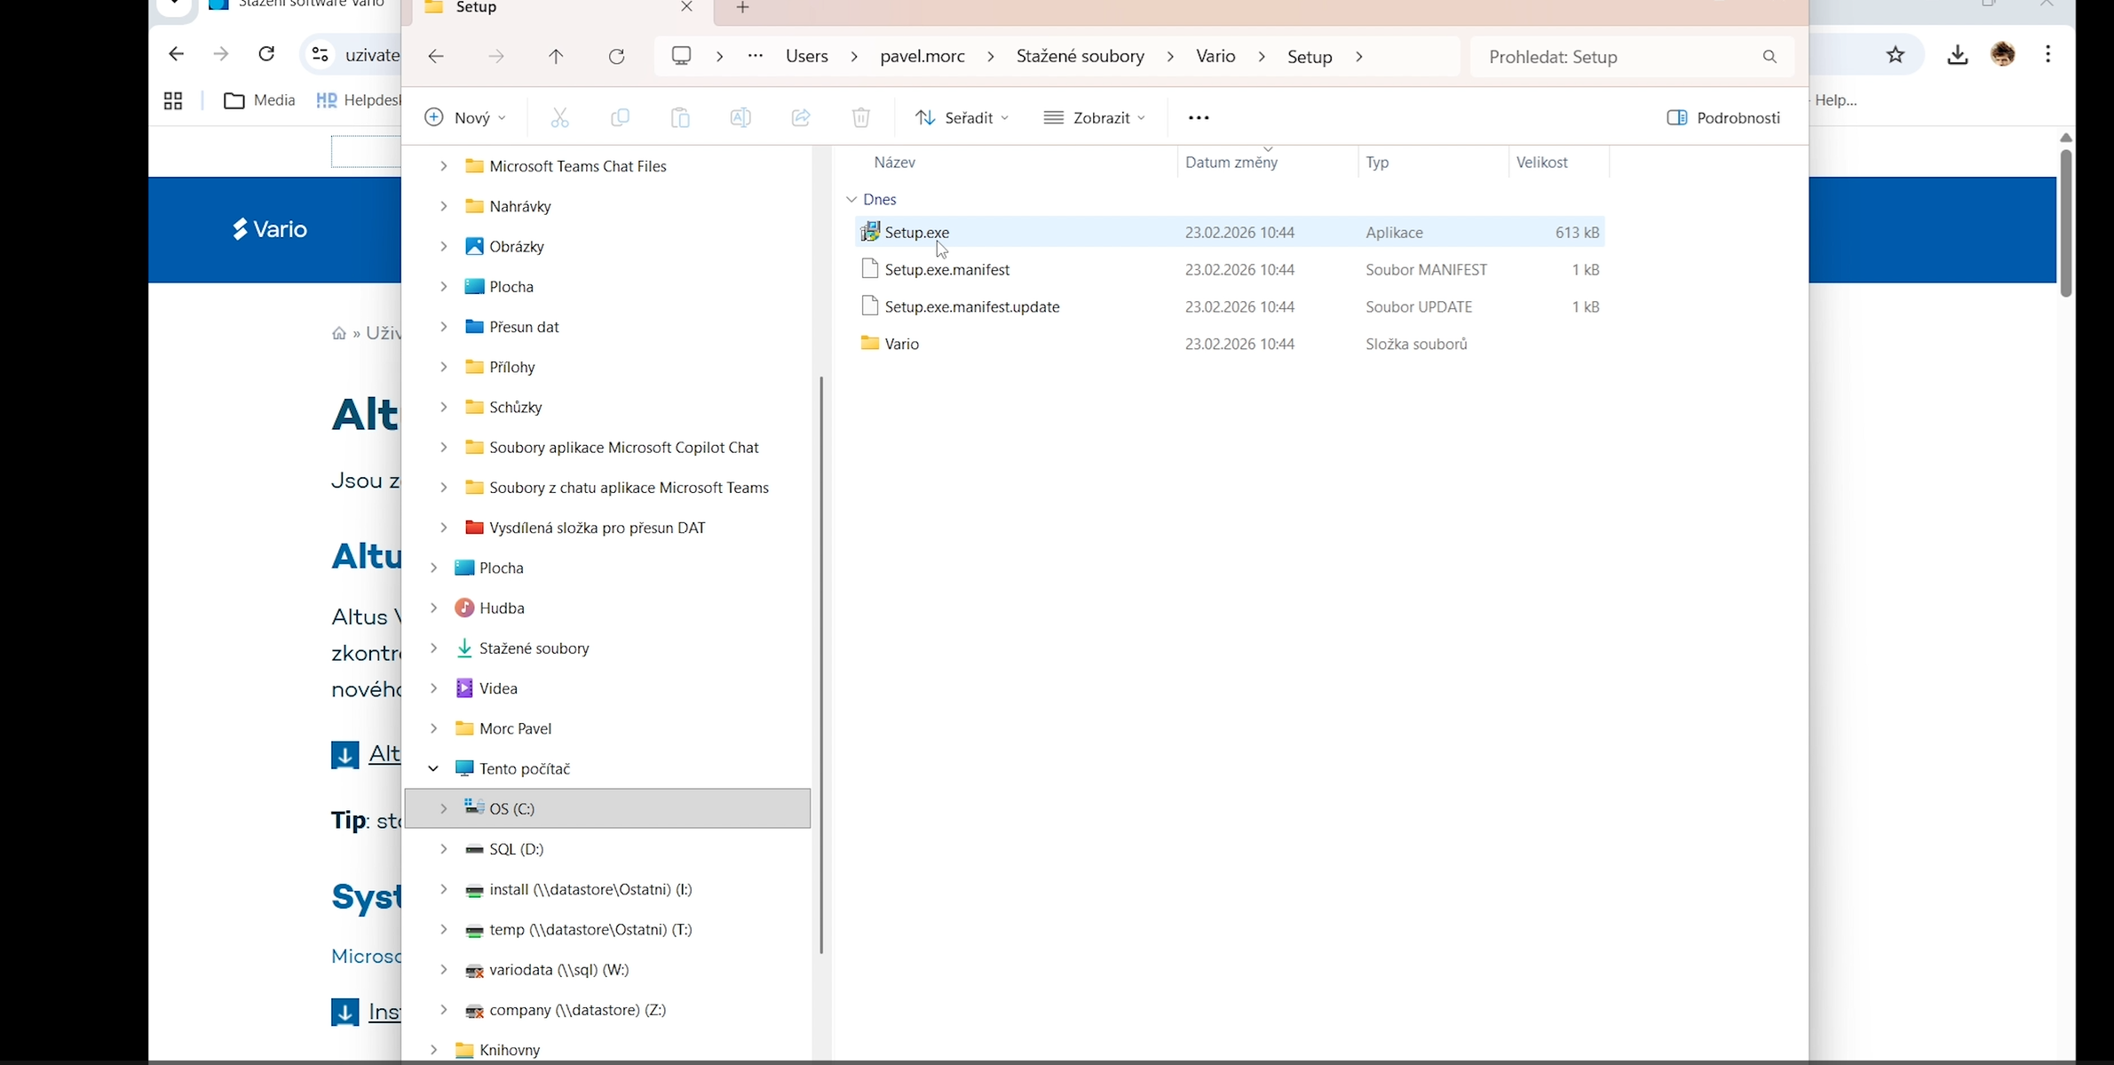This screenshot has width=2114, height=1065.
Task: Collapse the Dnes file group
Action: pos(851,199)
